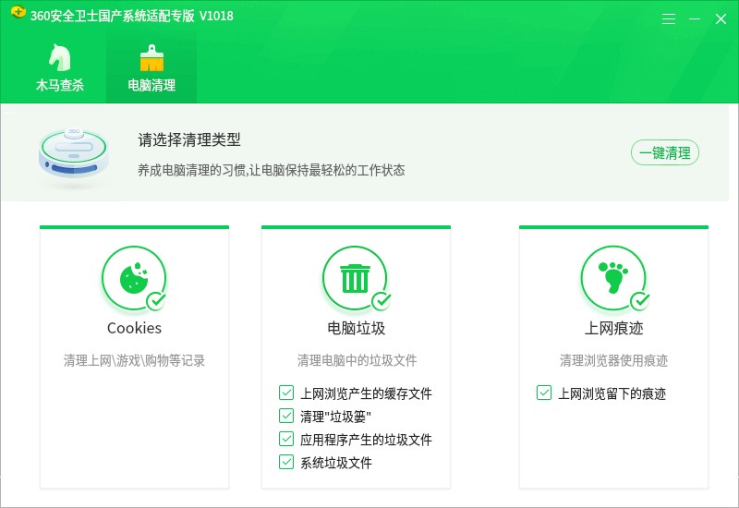Minimize the 360 window
Screen dimensions: 739x508
pyautogui.click(x=695, y=18)
